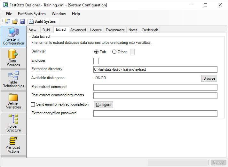Maximize the FastStats Designer window

point(206,5)
